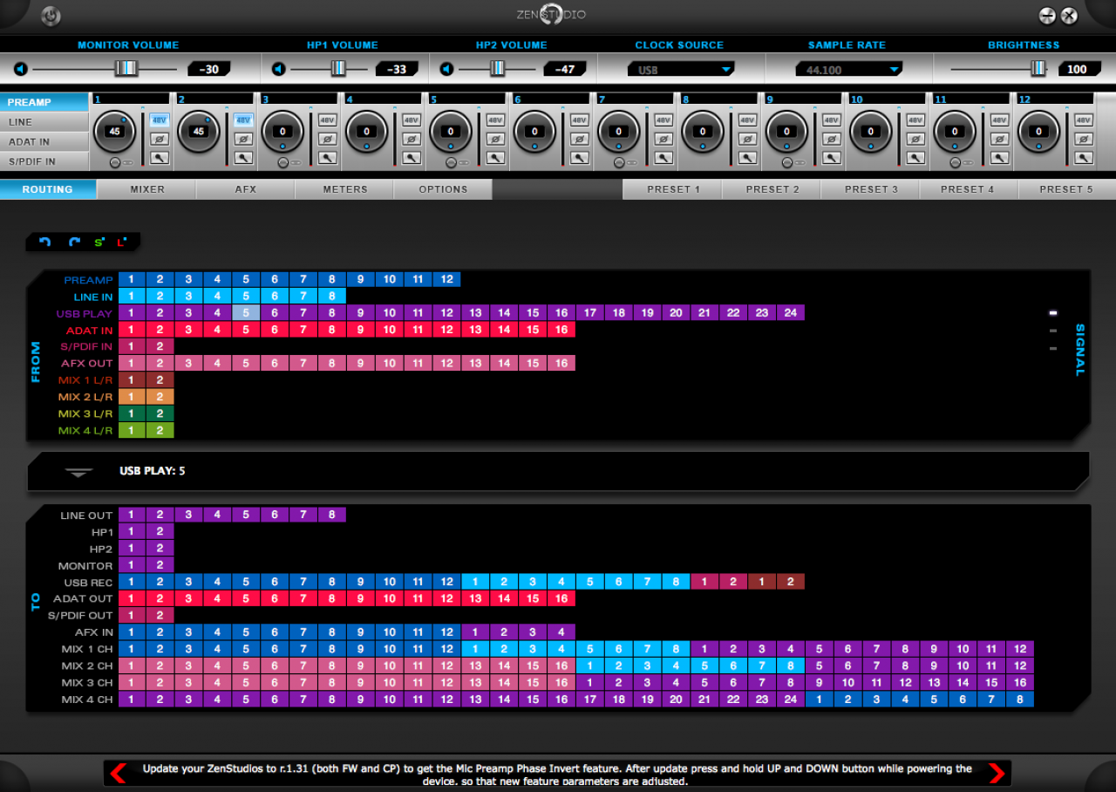Toggle stereo link switch under preamp 1
The image size is (1116, 792).
121,163
